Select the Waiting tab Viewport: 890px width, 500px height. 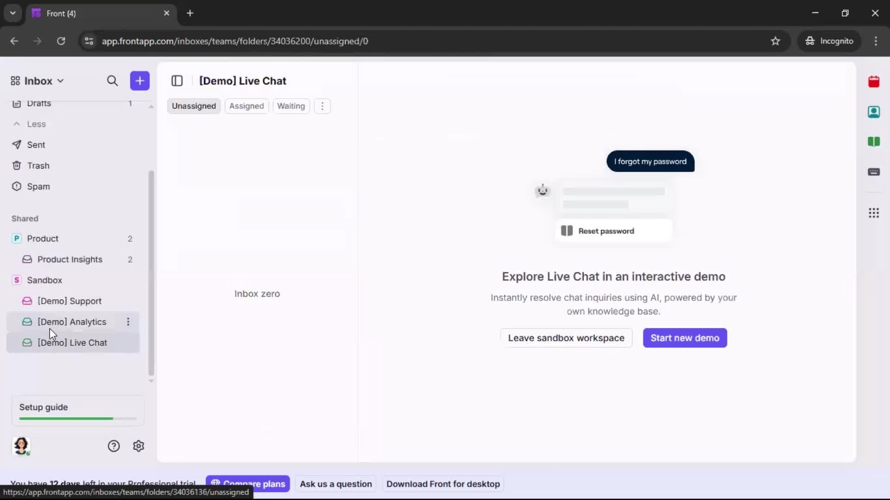click(x=291, y=106)
